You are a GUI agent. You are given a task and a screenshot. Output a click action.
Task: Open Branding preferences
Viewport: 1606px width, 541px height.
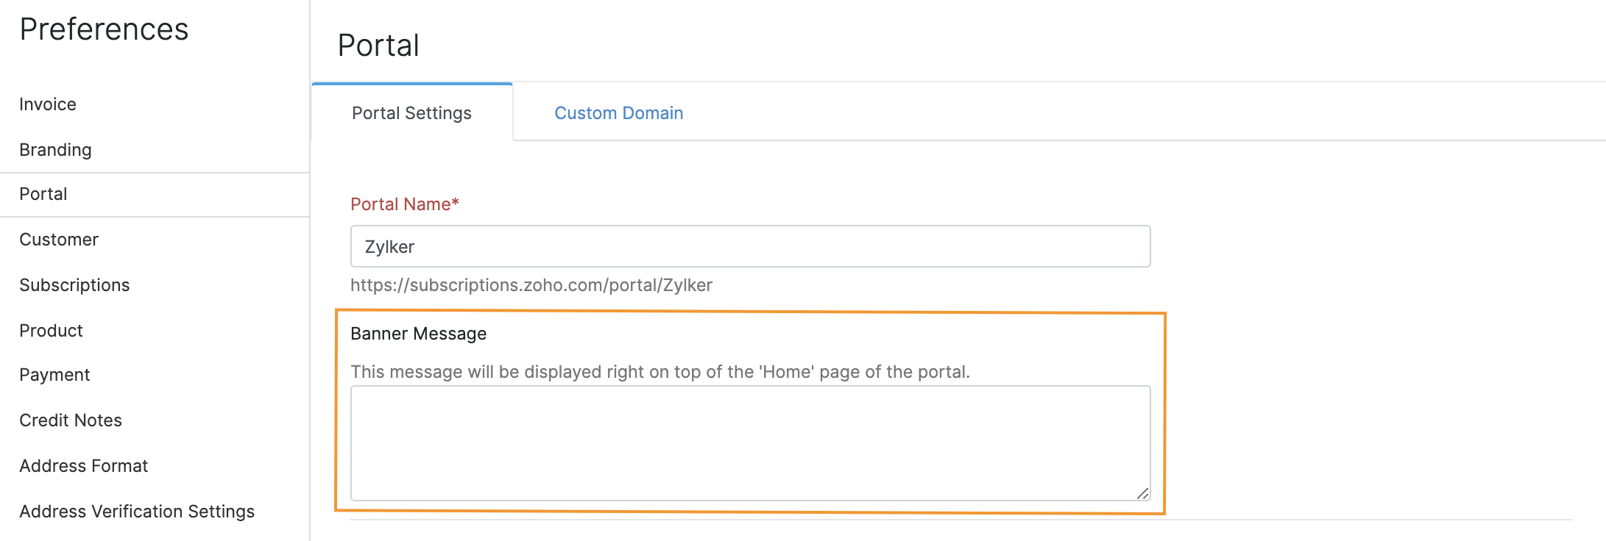(x=55, y=149)
